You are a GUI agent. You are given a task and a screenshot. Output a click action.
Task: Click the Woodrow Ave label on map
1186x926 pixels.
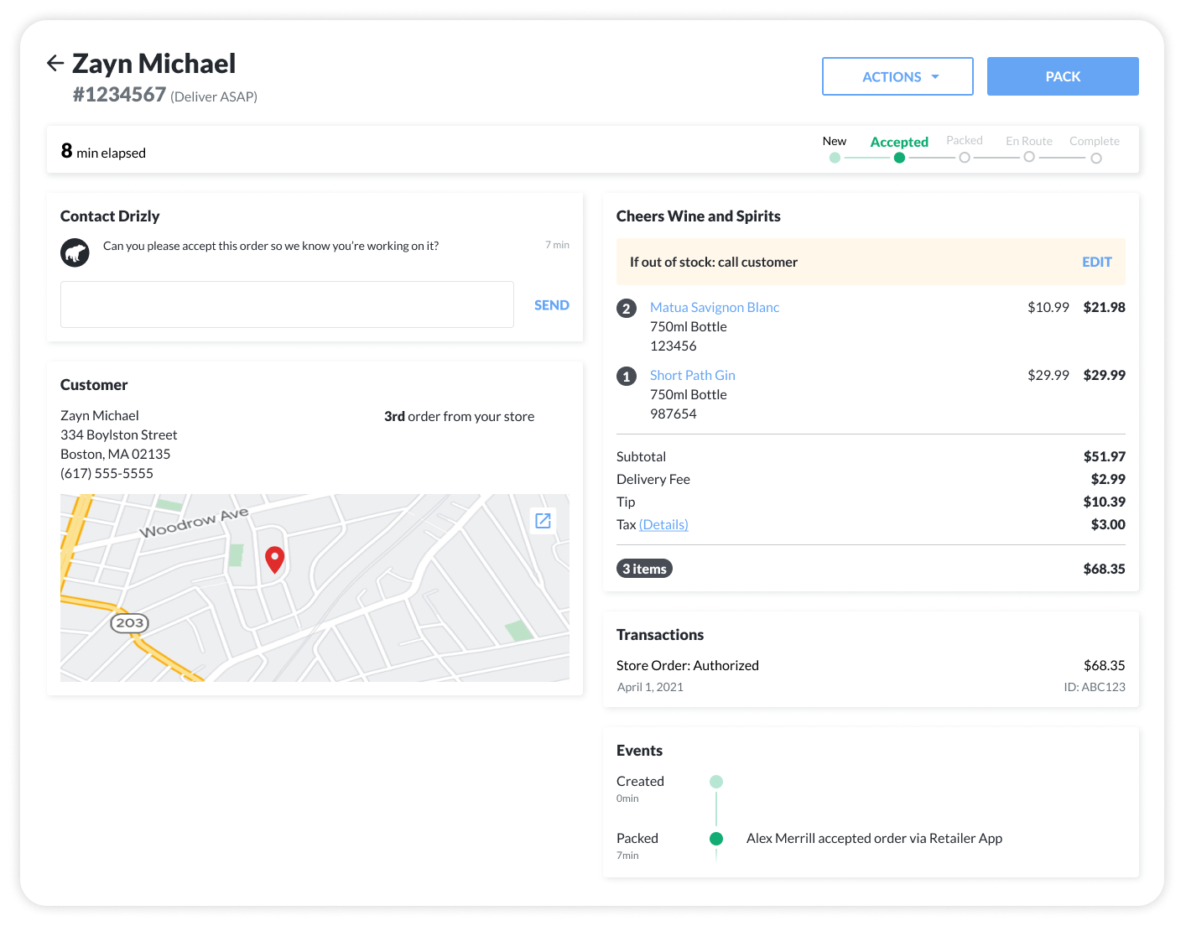click(194, 523)
